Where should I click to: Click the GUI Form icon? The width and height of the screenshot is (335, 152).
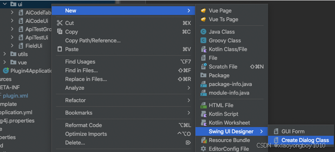[276, 131]
